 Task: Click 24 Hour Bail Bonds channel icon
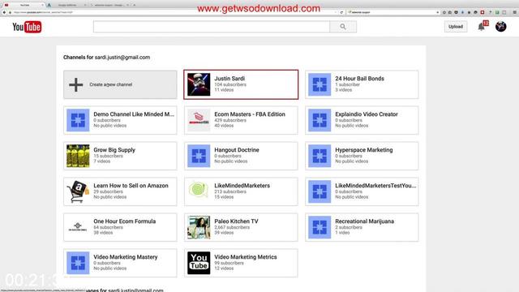(x=320, y=84)
